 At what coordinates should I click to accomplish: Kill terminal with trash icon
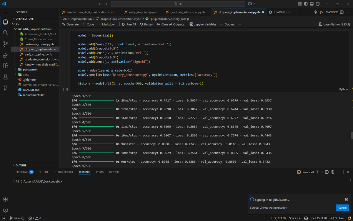[333, 172]
